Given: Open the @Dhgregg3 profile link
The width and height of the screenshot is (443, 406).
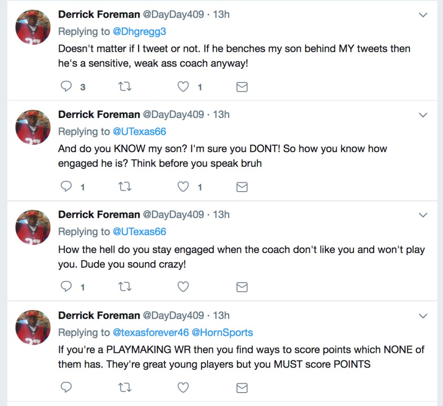Looking at the screenshot, I should 139,31.
